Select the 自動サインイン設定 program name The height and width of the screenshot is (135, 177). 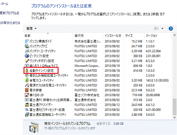coord(42,71)
